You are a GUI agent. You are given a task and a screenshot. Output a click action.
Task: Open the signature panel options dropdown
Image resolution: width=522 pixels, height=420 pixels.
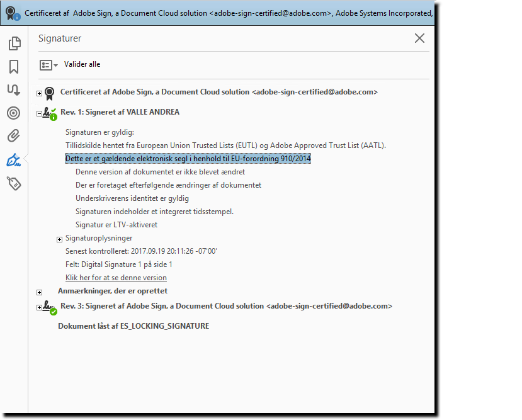tap(48, 65)
